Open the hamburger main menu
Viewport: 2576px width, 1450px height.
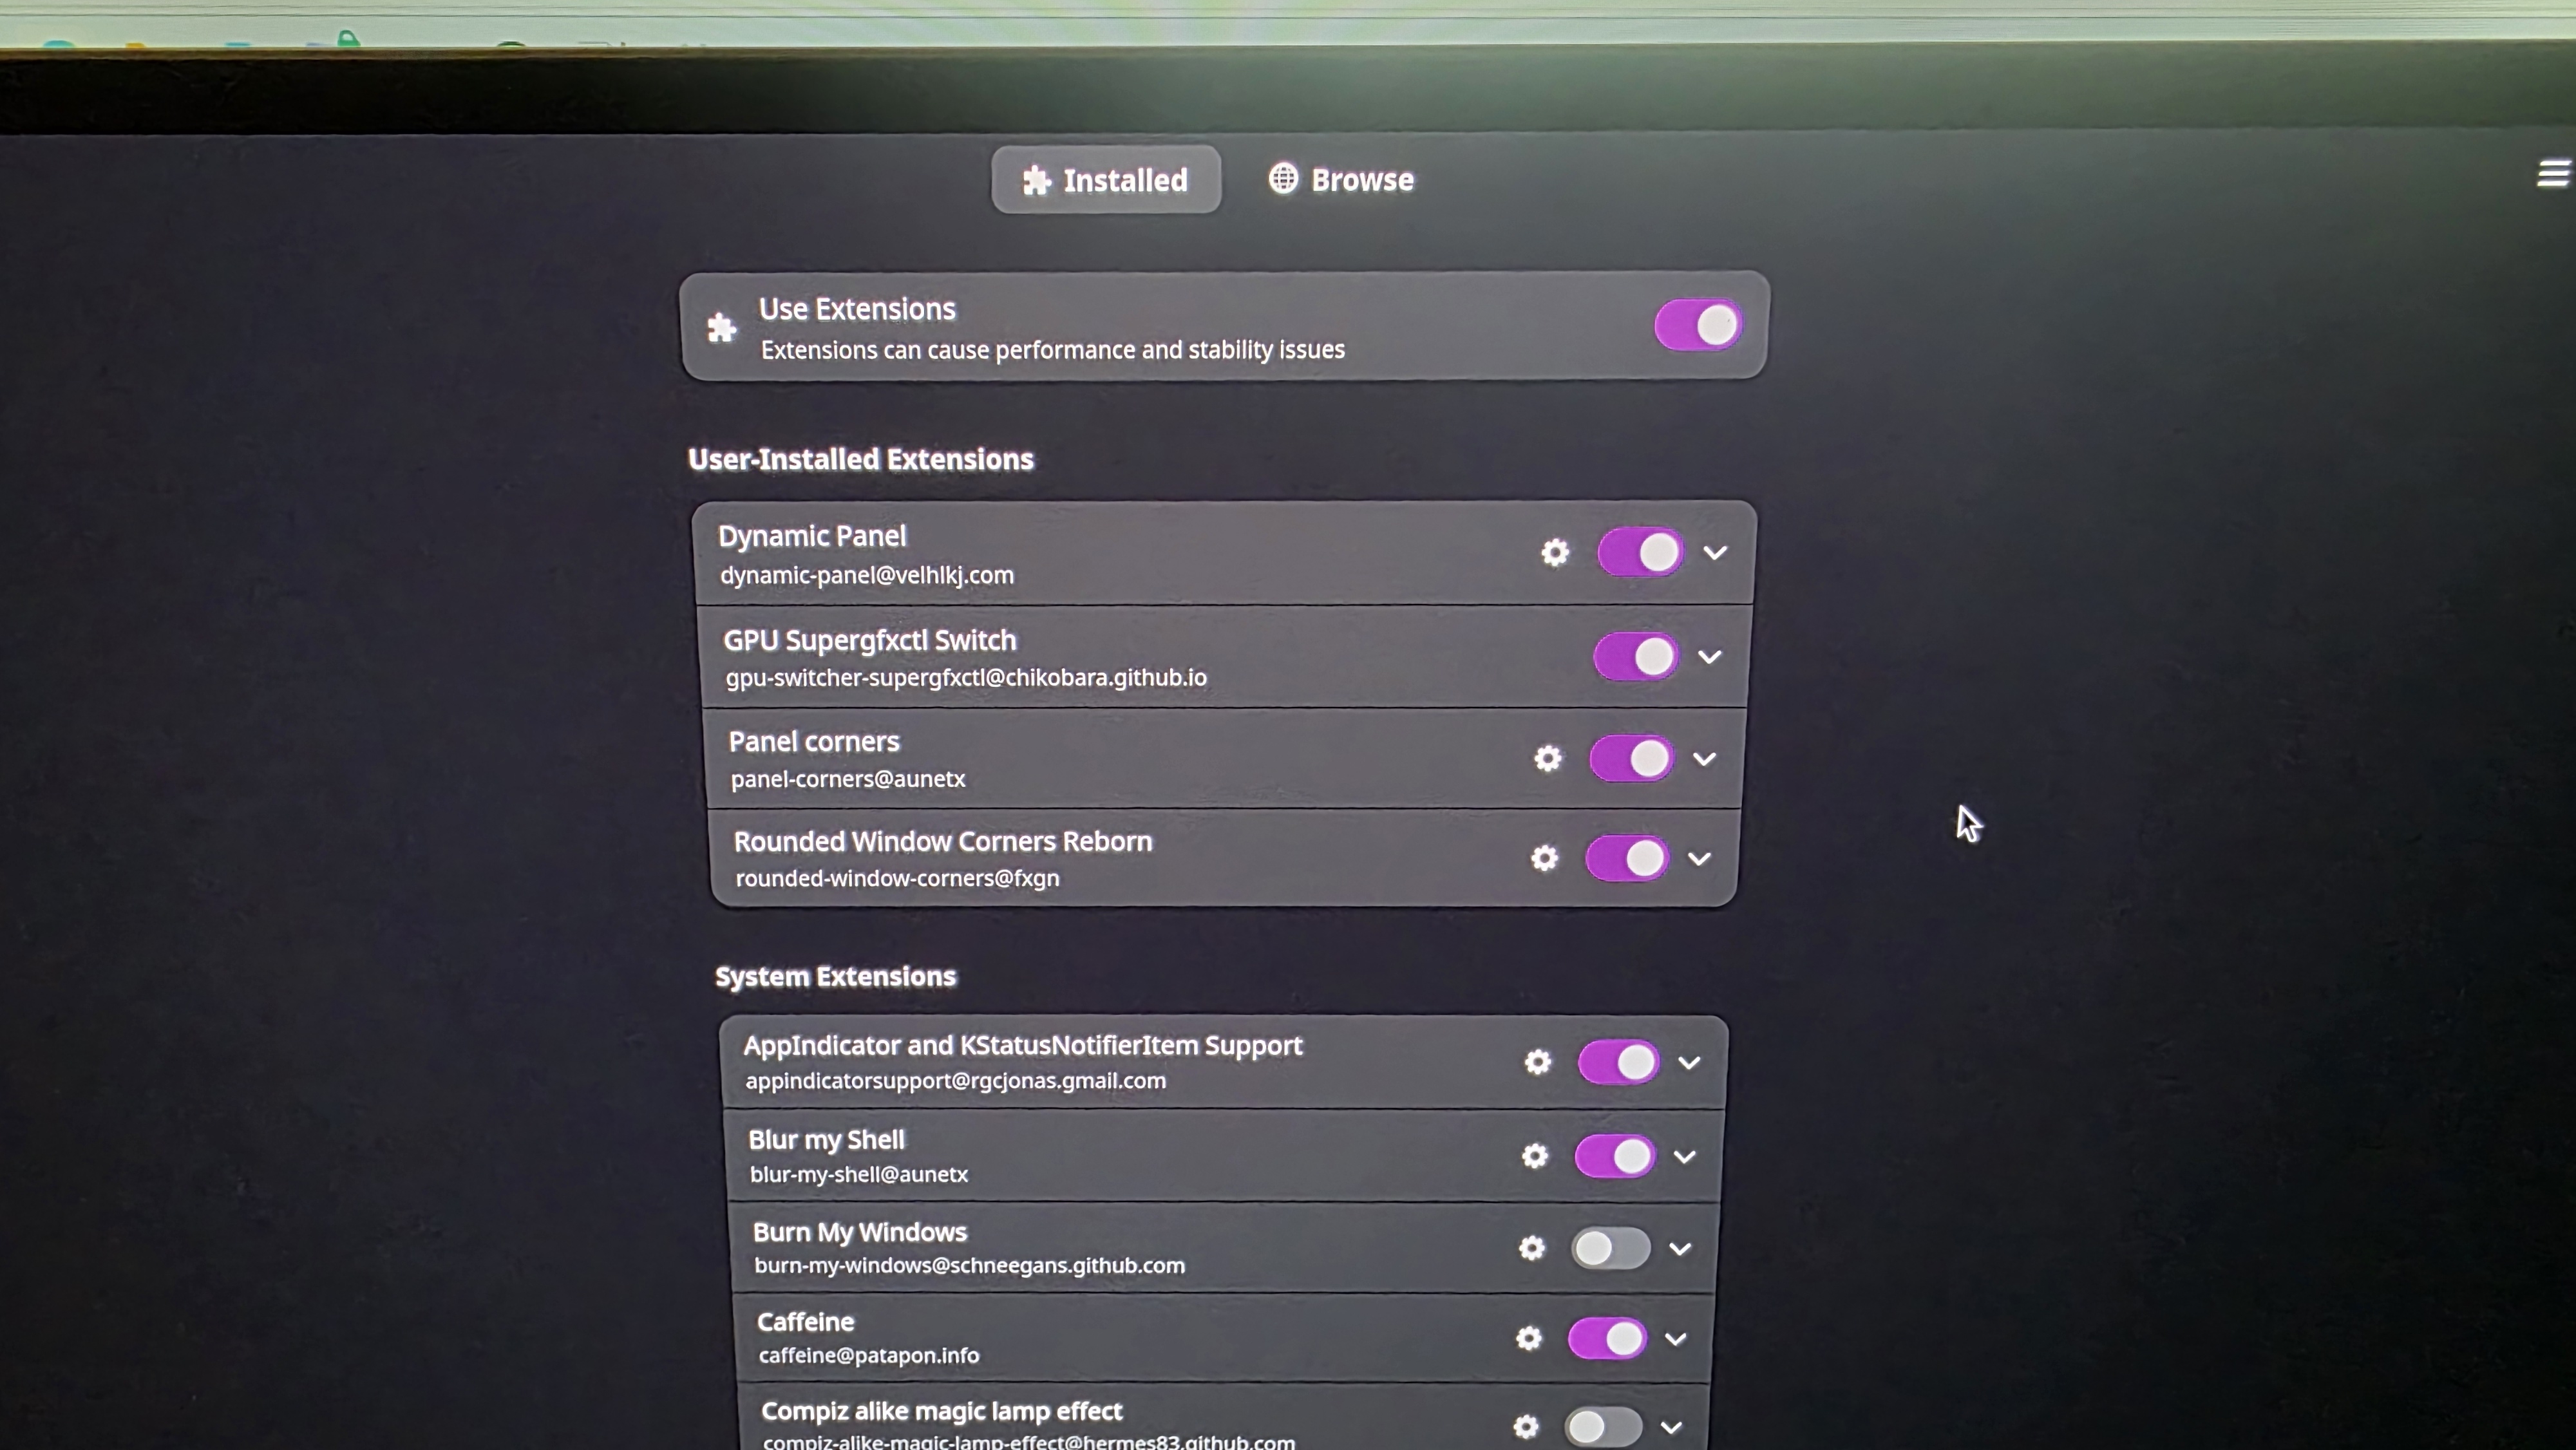coord(2553,174)
